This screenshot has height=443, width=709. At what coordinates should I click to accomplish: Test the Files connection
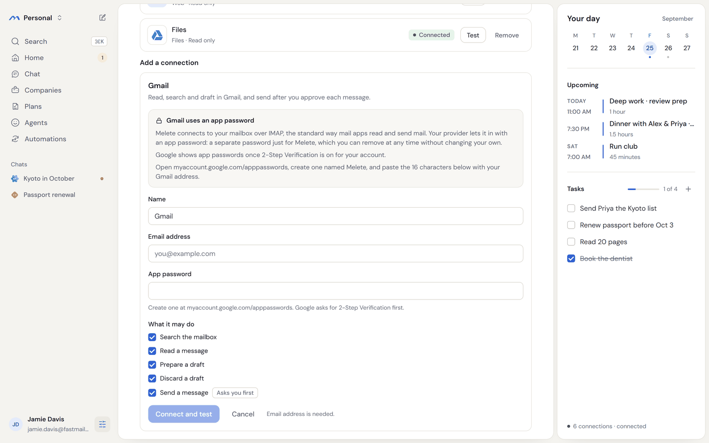pos(473,35)
